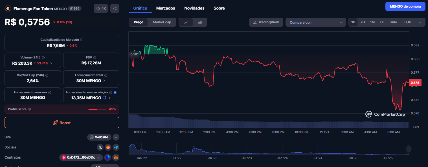This screenshot has width=428, height=167.
Task: Share Flamengo Fan Token via share icon
Action: 115,8
